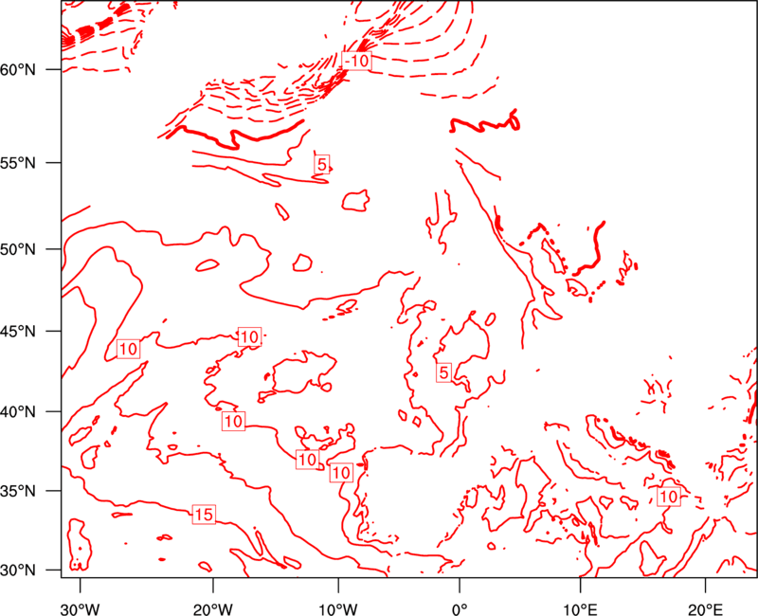Select the 50°N latitude axis label

point(18,249)
